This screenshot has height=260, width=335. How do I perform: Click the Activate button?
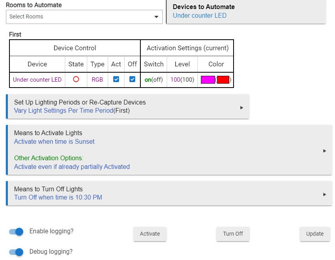(x=150, y=234)
